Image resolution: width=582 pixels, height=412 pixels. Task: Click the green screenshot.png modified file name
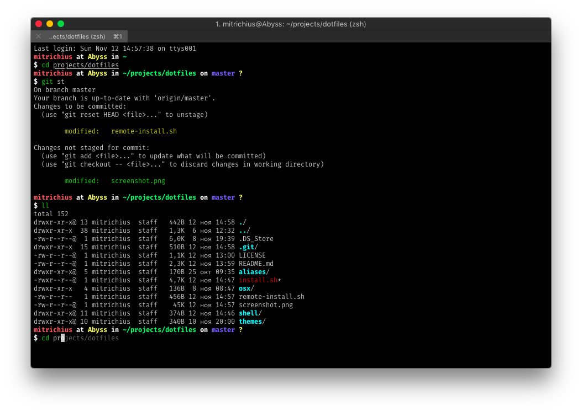(x=138, y=181)
